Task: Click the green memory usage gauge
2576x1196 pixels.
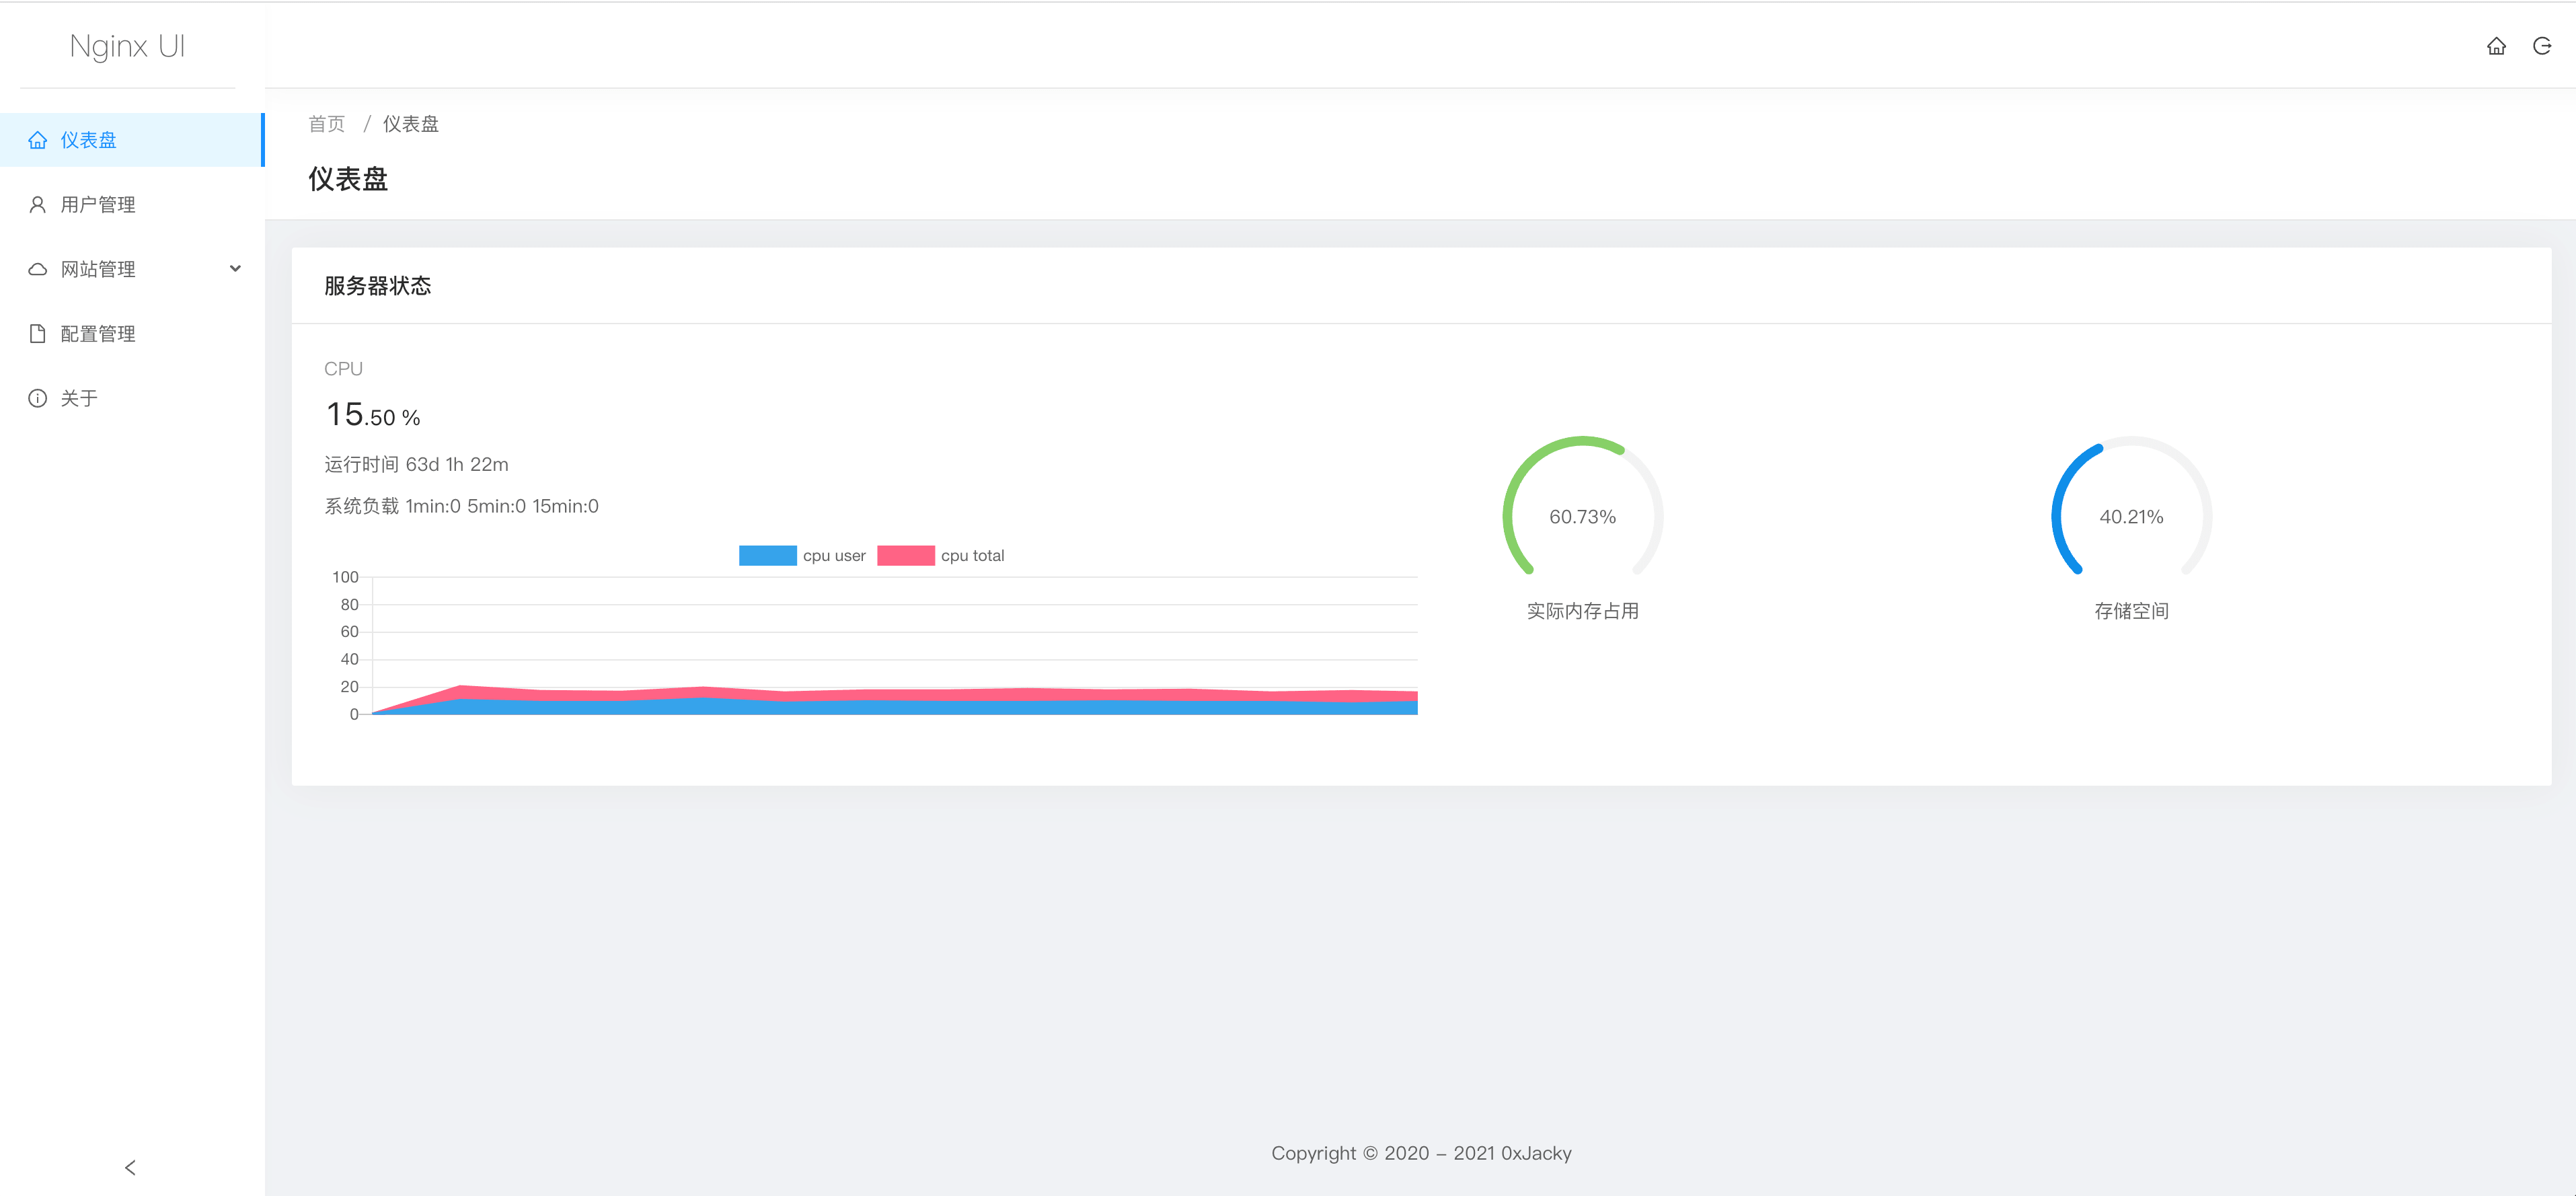Action: click(x=1582, y=516)
